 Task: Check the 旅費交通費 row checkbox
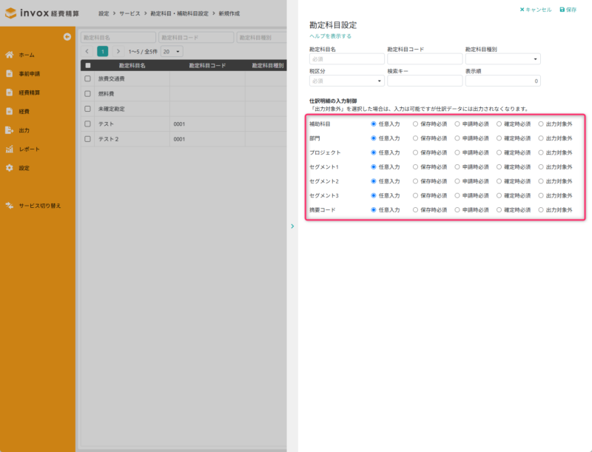[x=87, y=78]
